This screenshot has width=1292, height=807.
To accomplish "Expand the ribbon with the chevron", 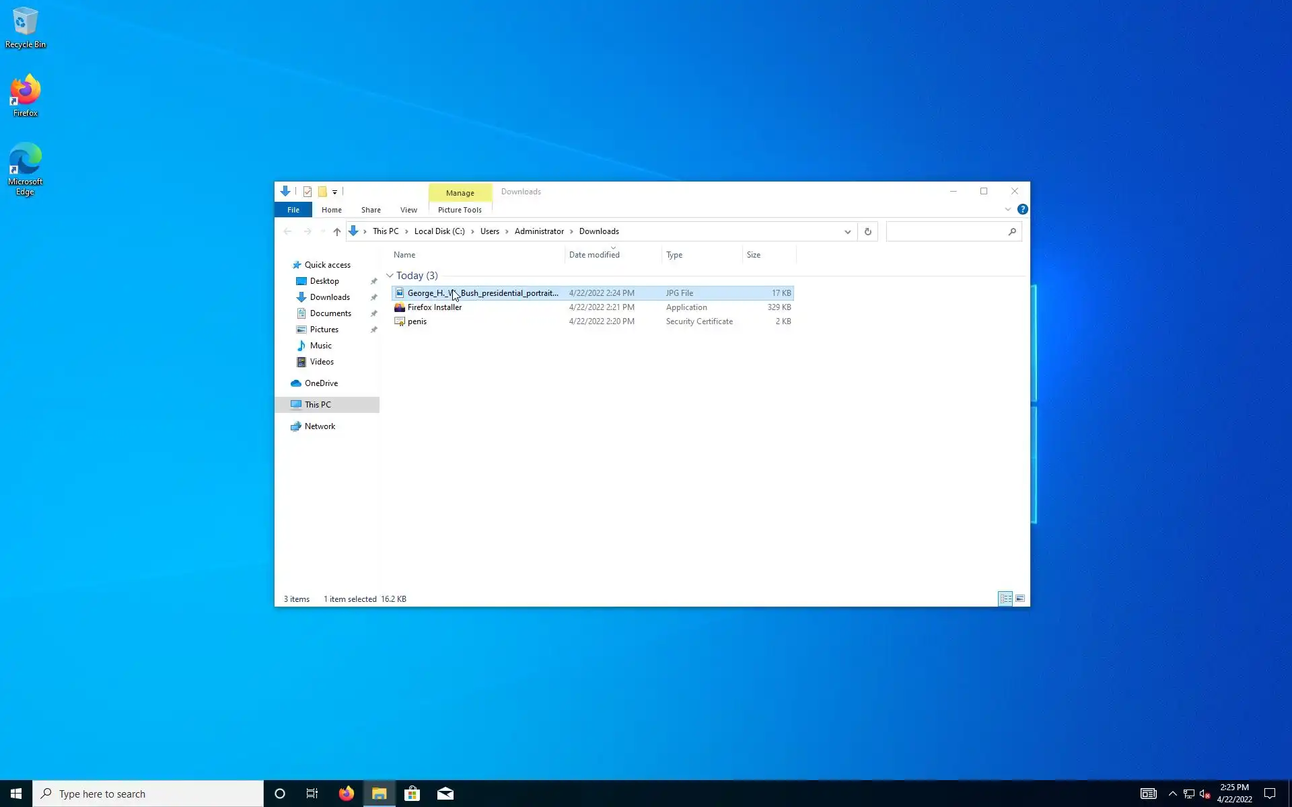I will point(1007,210).
